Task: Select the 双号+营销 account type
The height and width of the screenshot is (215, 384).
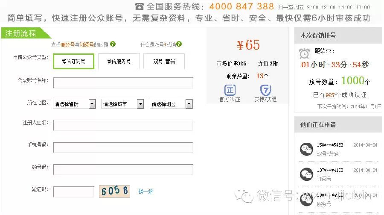Action: tap(164, 61)
